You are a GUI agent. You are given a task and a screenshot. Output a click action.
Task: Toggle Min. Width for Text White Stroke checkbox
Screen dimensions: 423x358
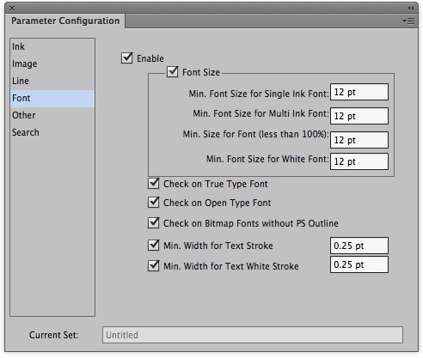(154, 266)
